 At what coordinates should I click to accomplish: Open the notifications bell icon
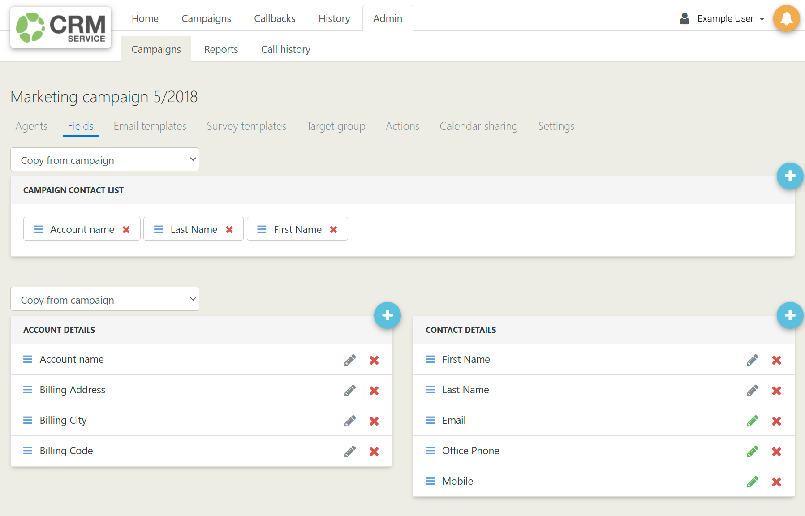point(787,19)
